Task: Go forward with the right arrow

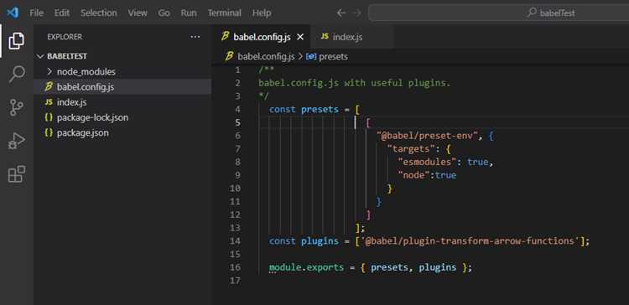Action: pos(356,13)
